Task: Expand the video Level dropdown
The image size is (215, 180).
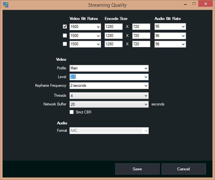Action: pos(109,77)
